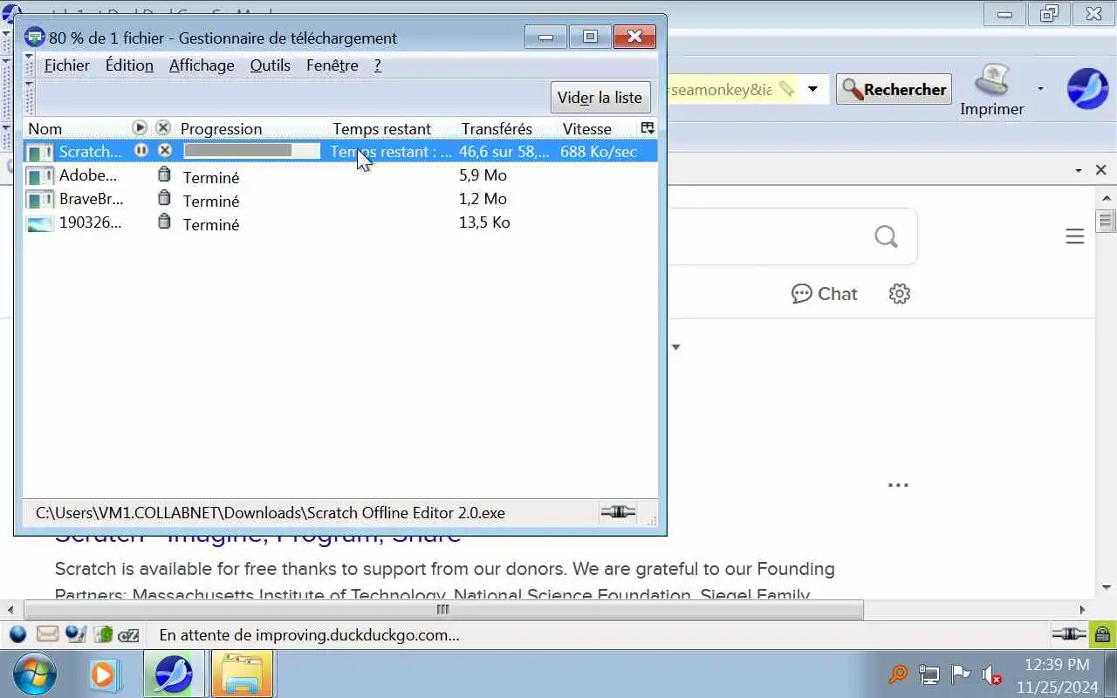1117x698 pixels.
Task: Click the play-all column header icon
Action: tap(140, 127)
